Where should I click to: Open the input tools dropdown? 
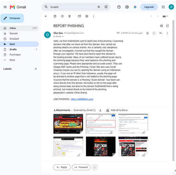click(165, 16)
